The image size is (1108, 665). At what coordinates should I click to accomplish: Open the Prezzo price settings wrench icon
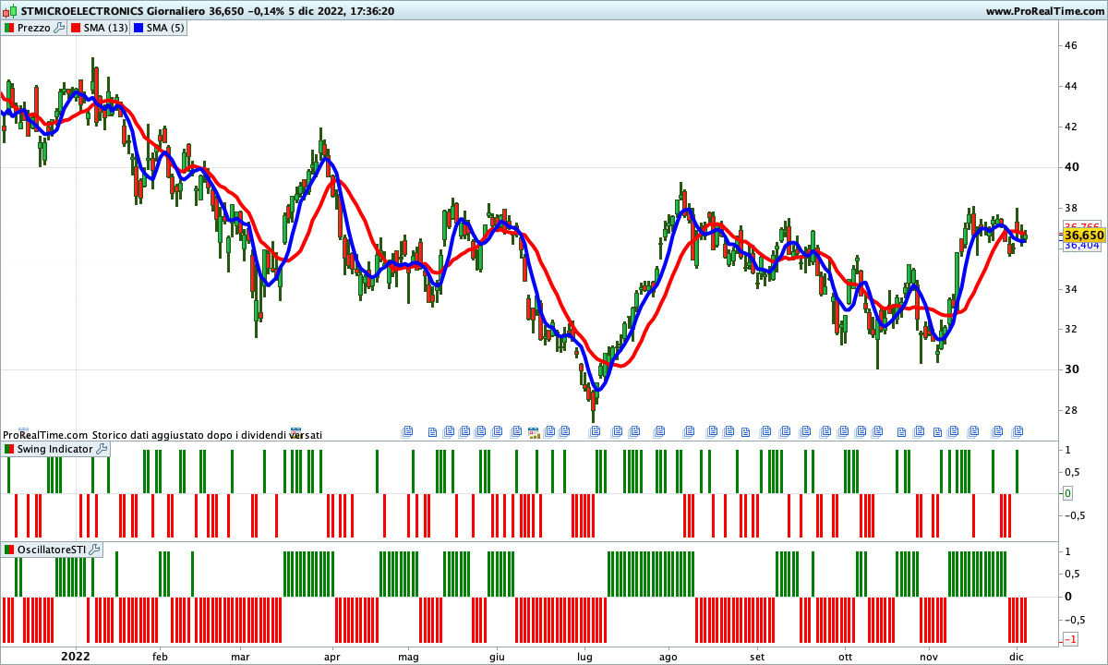pyautogui.click(x=58, y=28)
